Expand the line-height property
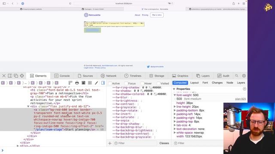 pos(175,107)
